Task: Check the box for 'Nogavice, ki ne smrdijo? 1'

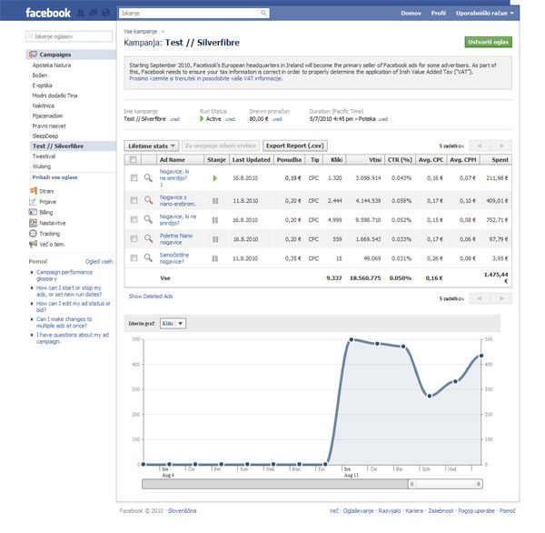Action: coord(134,178)
